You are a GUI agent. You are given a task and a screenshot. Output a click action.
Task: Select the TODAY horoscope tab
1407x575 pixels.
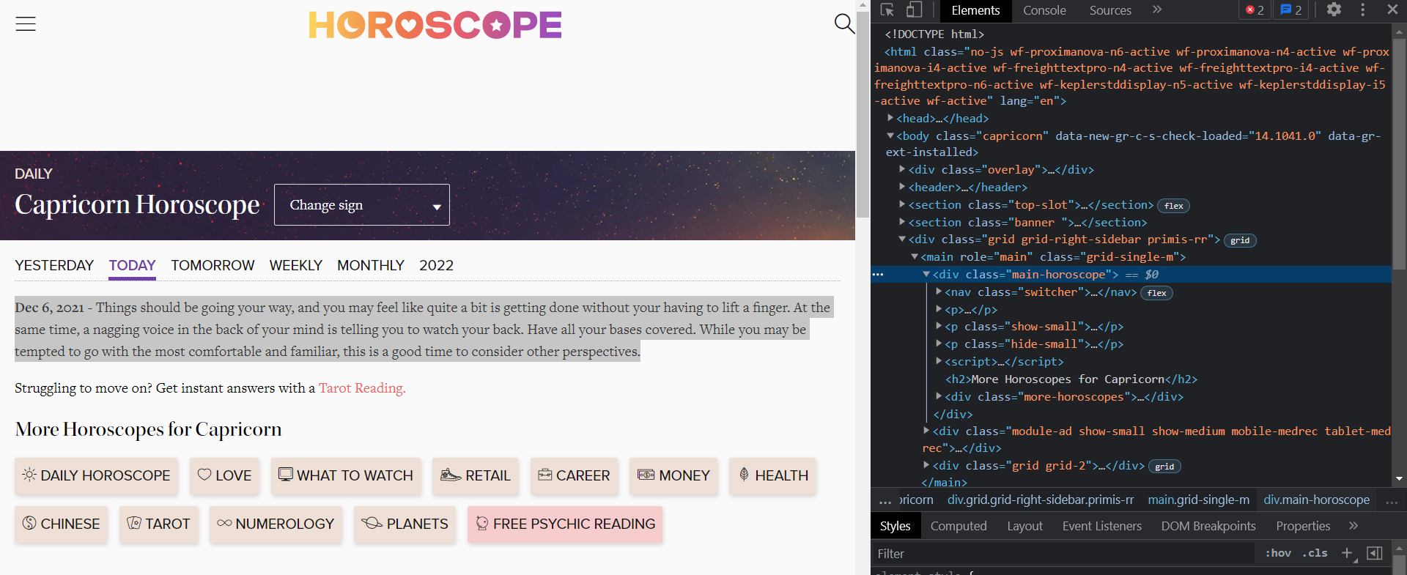tap(133, 266)
